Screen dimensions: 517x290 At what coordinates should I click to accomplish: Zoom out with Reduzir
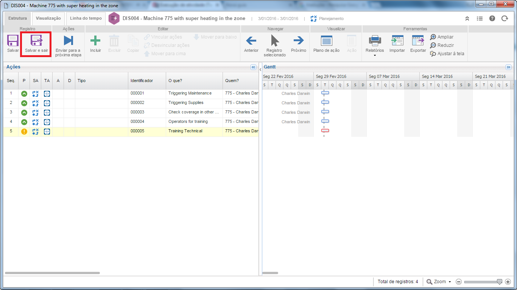pyautogui.click(x=442, y=45)
